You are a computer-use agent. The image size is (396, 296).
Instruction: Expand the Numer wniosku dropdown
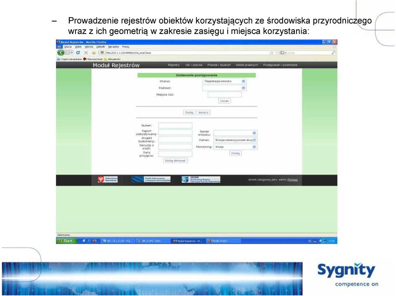[255, 133]
